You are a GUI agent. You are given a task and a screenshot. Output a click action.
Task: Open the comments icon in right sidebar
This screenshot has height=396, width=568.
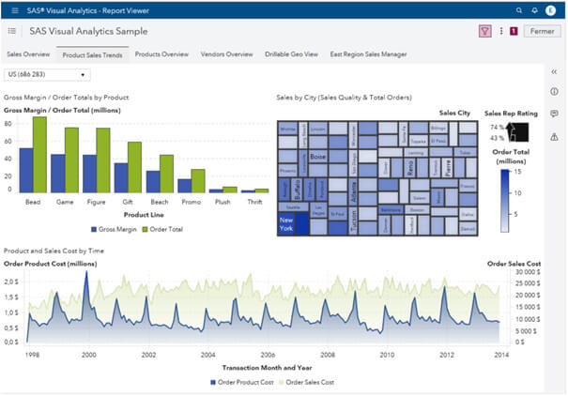point(554,114)
